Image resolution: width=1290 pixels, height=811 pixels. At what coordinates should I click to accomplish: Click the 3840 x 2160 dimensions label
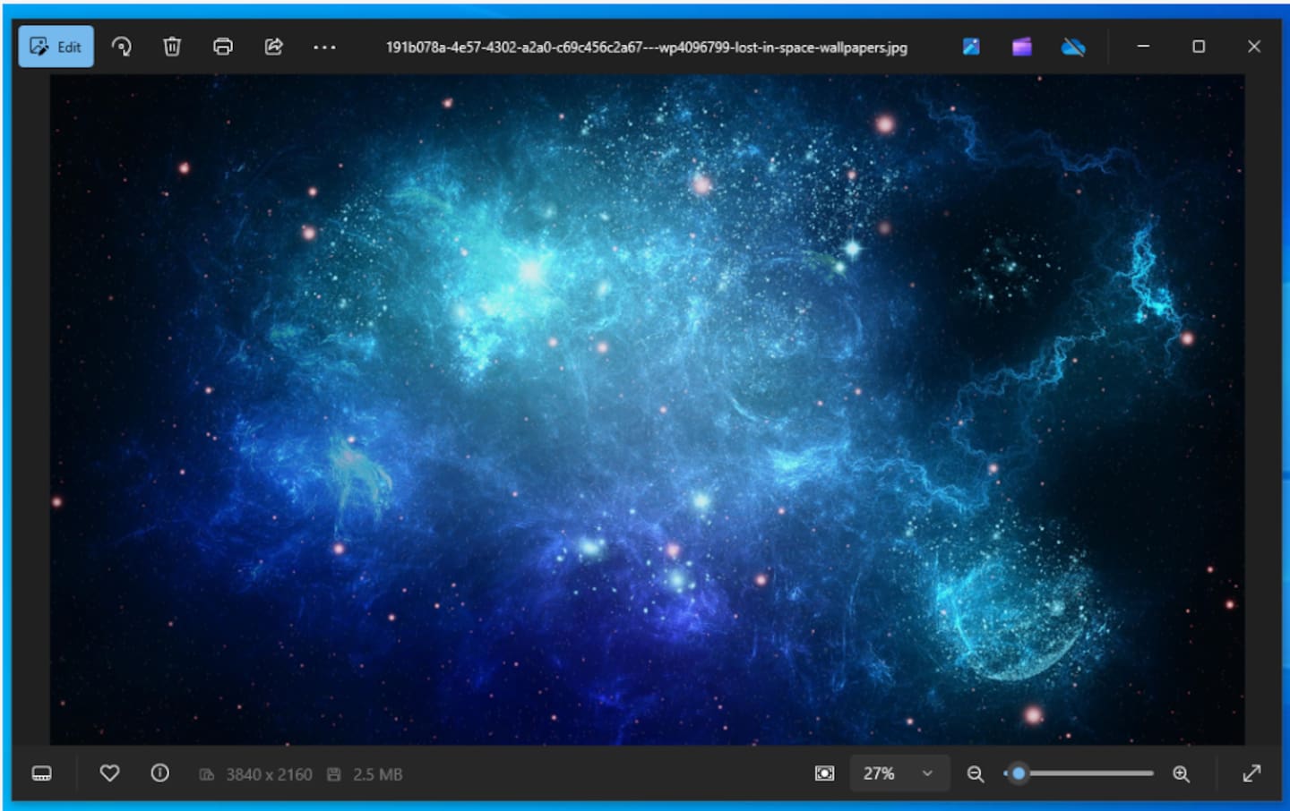268,774
